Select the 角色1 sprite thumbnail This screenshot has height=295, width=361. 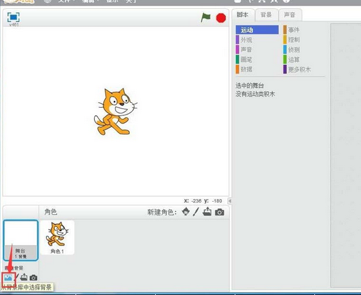click(57, 237)
